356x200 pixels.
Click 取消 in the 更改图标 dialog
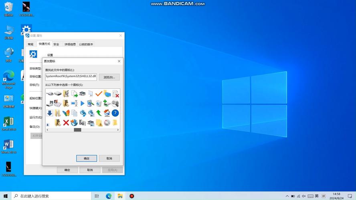109,158
